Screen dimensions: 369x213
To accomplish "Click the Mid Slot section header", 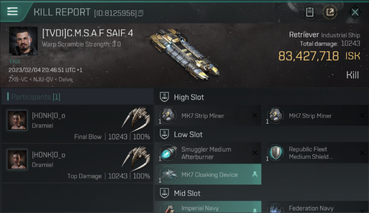I will pyautogui.click(x=187, y=193).
